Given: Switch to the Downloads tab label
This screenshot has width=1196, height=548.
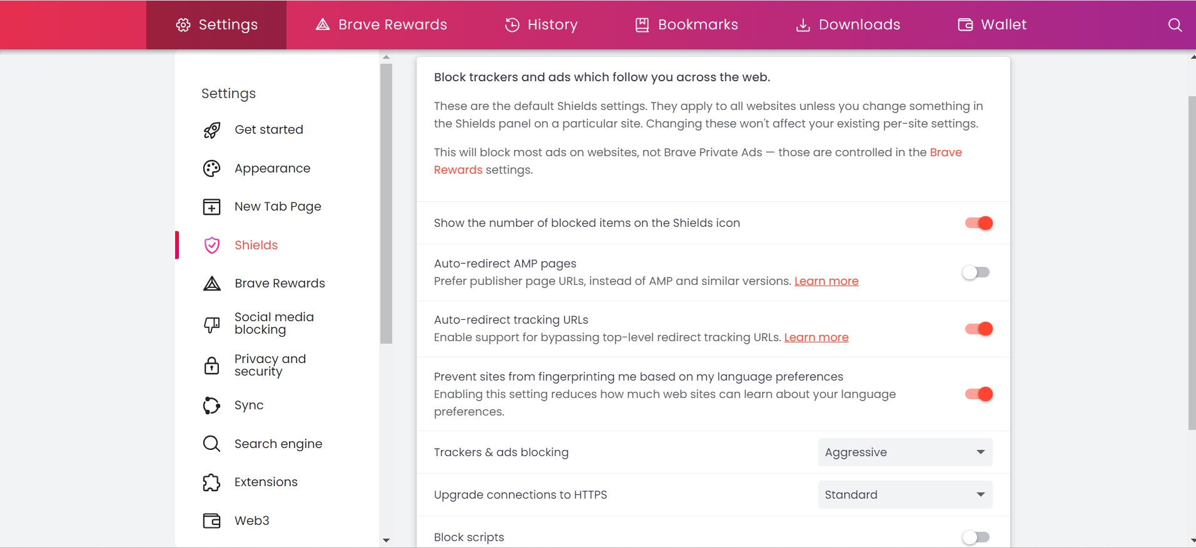Looking at the screenshot, I should point(859,25).
